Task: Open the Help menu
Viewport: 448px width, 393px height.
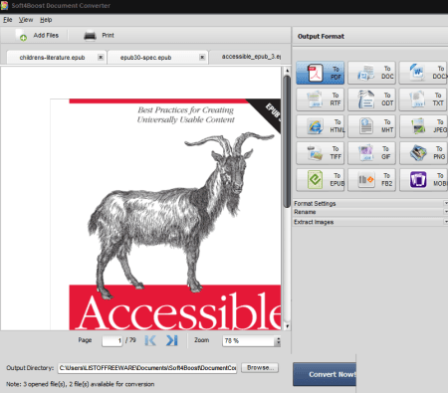Action: coord(46,20)
